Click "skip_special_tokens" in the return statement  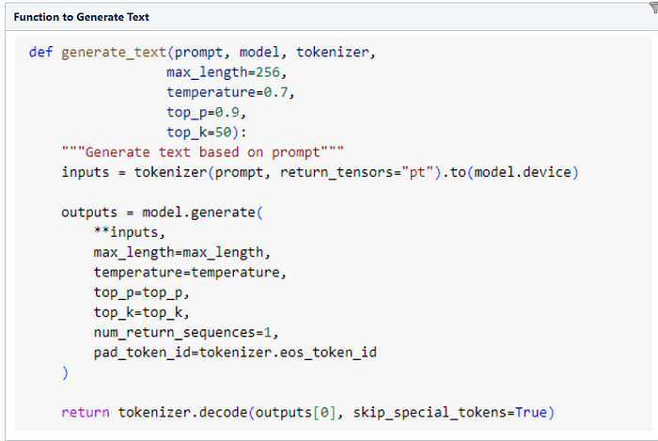tap(430, 413)
